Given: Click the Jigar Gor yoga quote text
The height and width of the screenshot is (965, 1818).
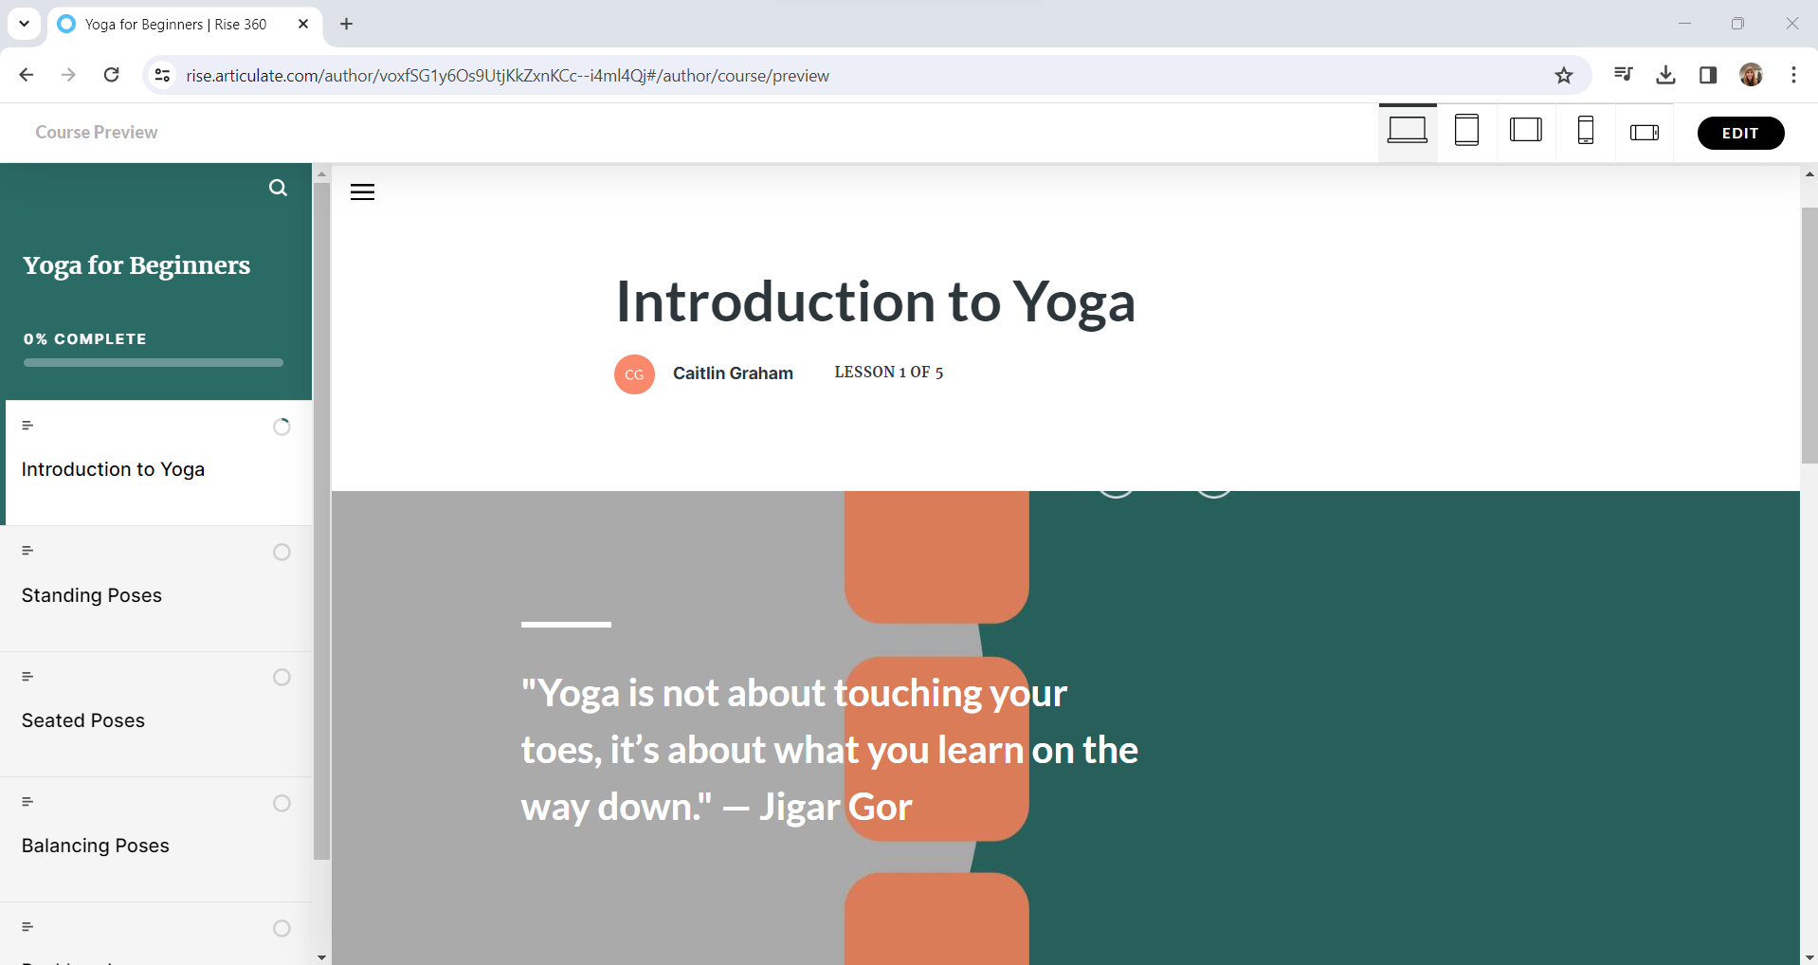Looking at the screenshot, I should click(x=829, y=750).
